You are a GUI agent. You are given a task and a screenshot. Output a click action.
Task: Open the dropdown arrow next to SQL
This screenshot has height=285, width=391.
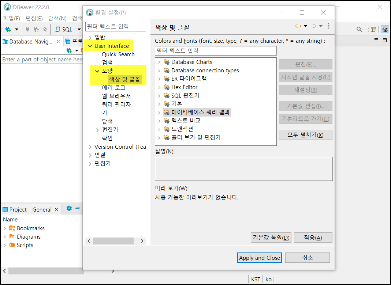(79, 29)
